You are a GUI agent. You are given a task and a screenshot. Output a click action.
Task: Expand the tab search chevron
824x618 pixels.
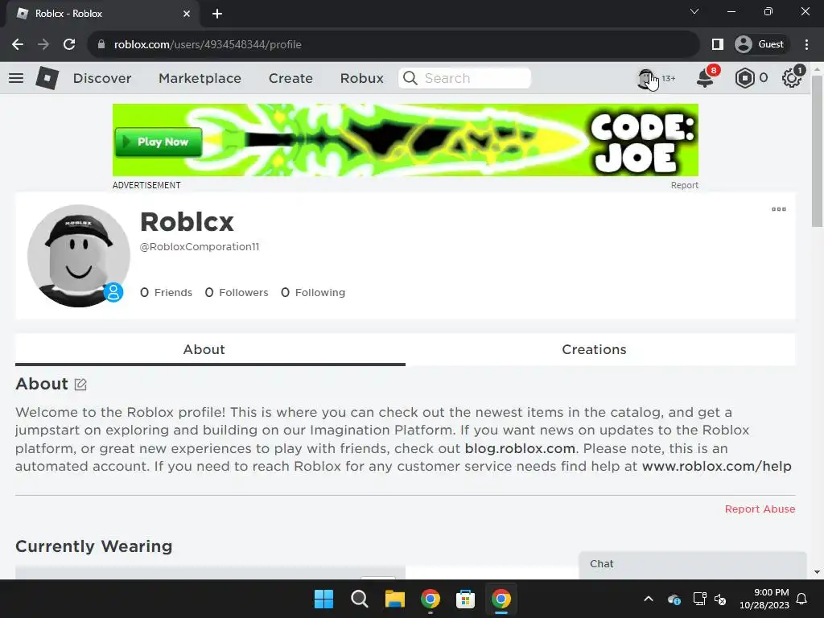694,11
